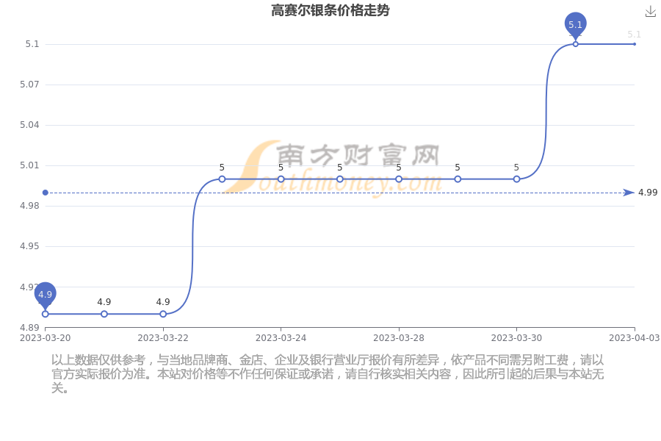
Task: Click the 2023-03-22 axis label
Action: click(x=163, y=338)
